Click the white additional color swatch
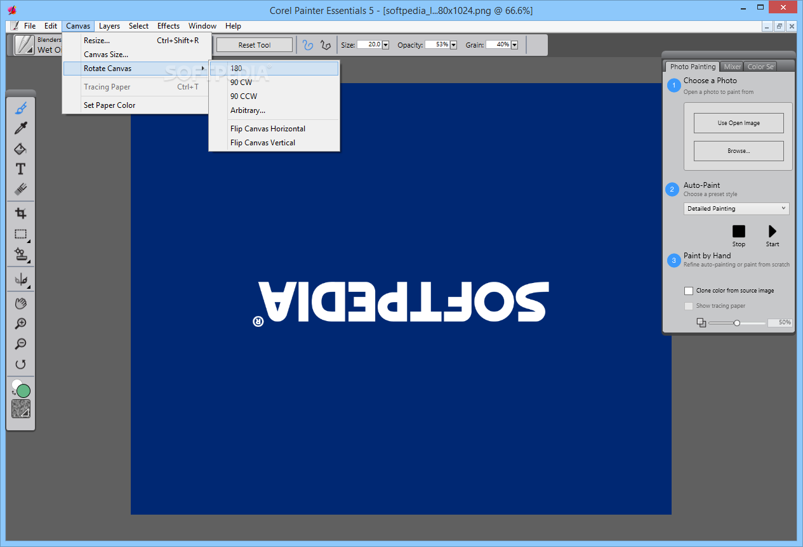803x547 pixels. [16, 384]
